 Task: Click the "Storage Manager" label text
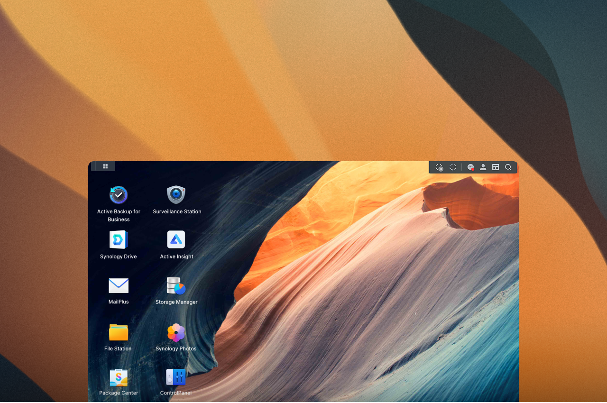click(176, 302)
